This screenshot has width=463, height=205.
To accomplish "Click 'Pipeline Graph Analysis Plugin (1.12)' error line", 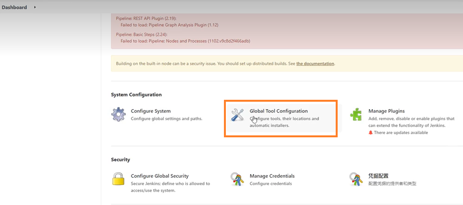I will pos(170,25).
